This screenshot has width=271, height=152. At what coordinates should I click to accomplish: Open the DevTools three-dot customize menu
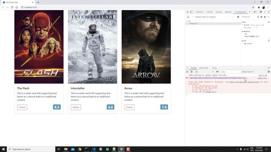265,12
